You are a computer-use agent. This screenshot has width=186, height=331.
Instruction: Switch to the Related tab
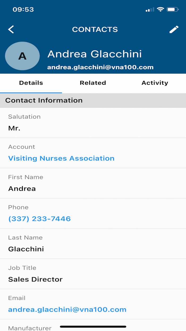point(93,83)
